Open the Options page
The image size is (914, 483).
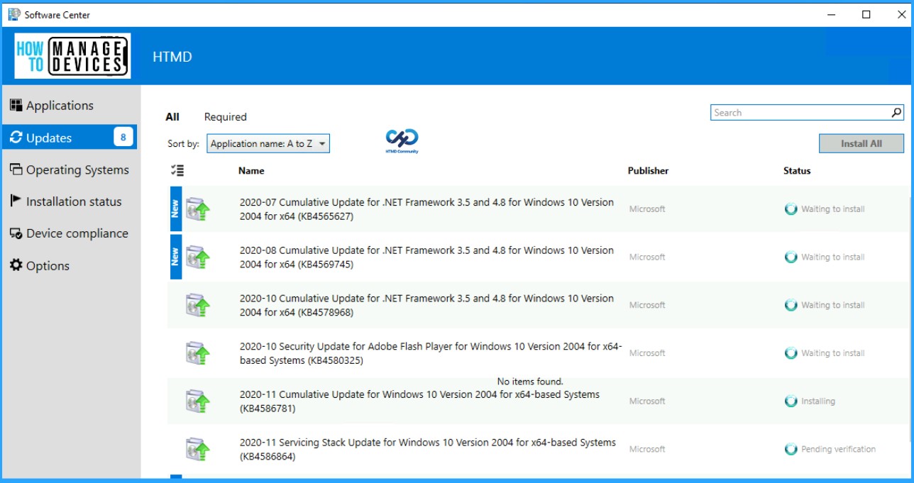pyautogui.click(x=70, y=265)
